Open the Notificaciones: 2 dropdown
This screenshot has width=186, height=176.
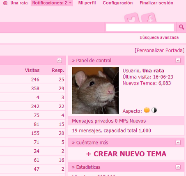pyautogui.click(x=52, y=3)
